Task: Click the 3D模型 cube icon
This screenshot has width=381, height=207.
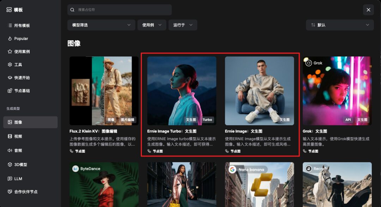Action: pyautogui.click(x=10, y=165)
